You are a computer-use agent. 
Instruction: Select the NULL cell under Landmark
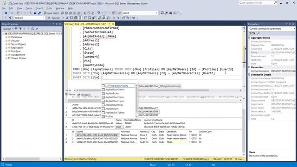point(177,142)
